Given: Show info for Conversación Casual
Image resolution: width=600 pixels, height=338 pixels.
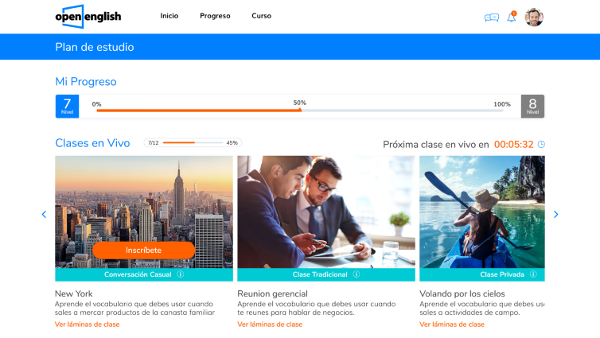Looking at the screenshot, I should 181,274.
